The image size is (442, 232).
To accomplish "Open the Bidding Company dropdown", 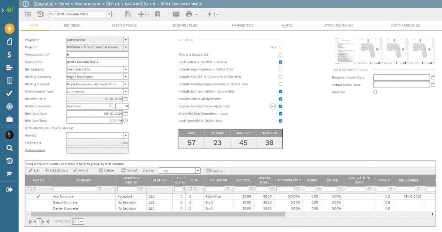I will coord(126,77).
